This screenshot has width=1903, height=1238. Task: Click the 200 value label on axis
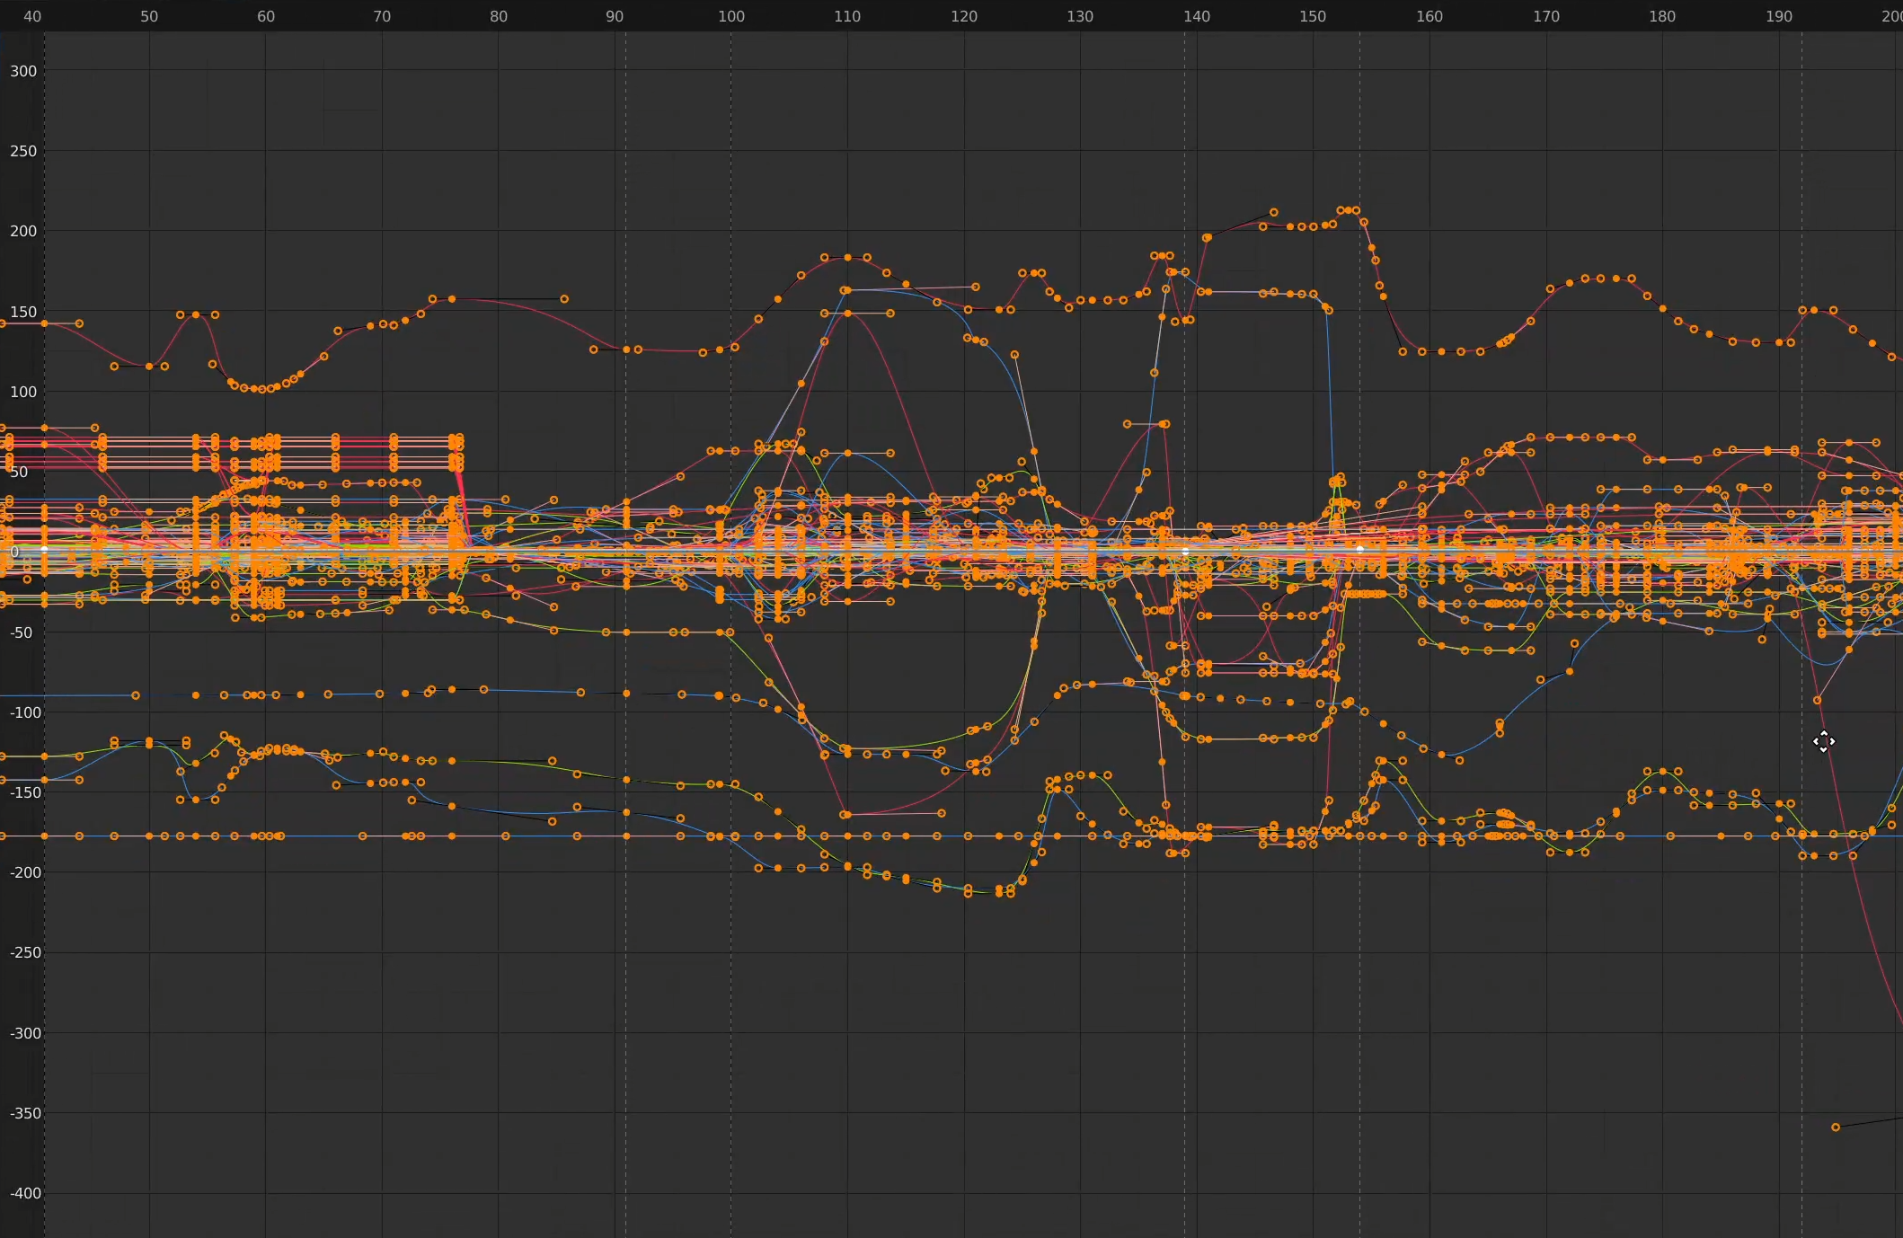tap(23, 231)
